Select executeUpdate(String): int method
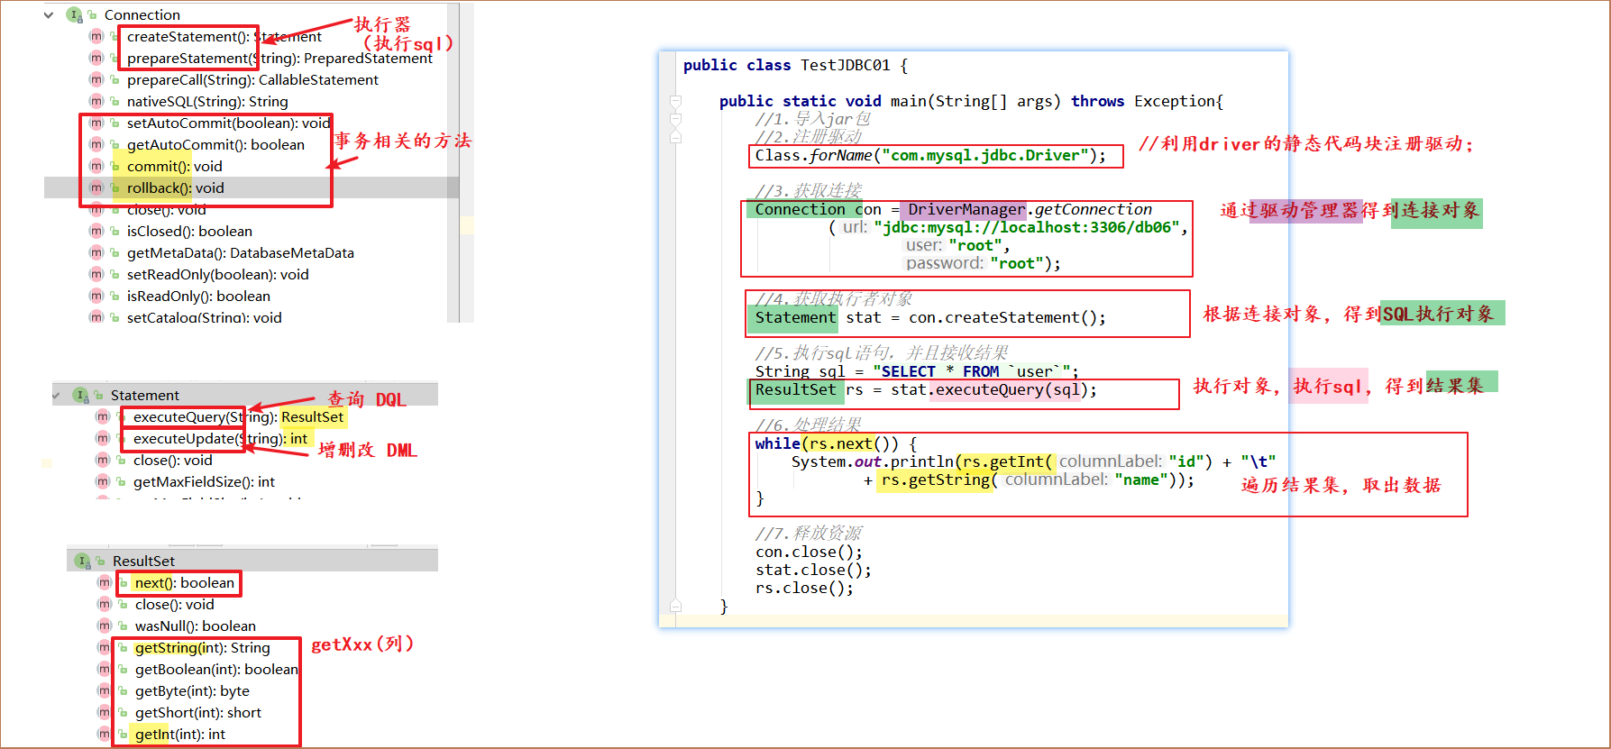Screen dimensions: 1611x749 [x=220, y=439]
